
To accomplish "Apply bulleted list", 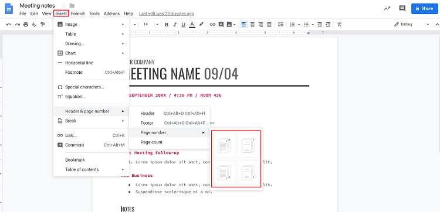I will coord(306,25).
